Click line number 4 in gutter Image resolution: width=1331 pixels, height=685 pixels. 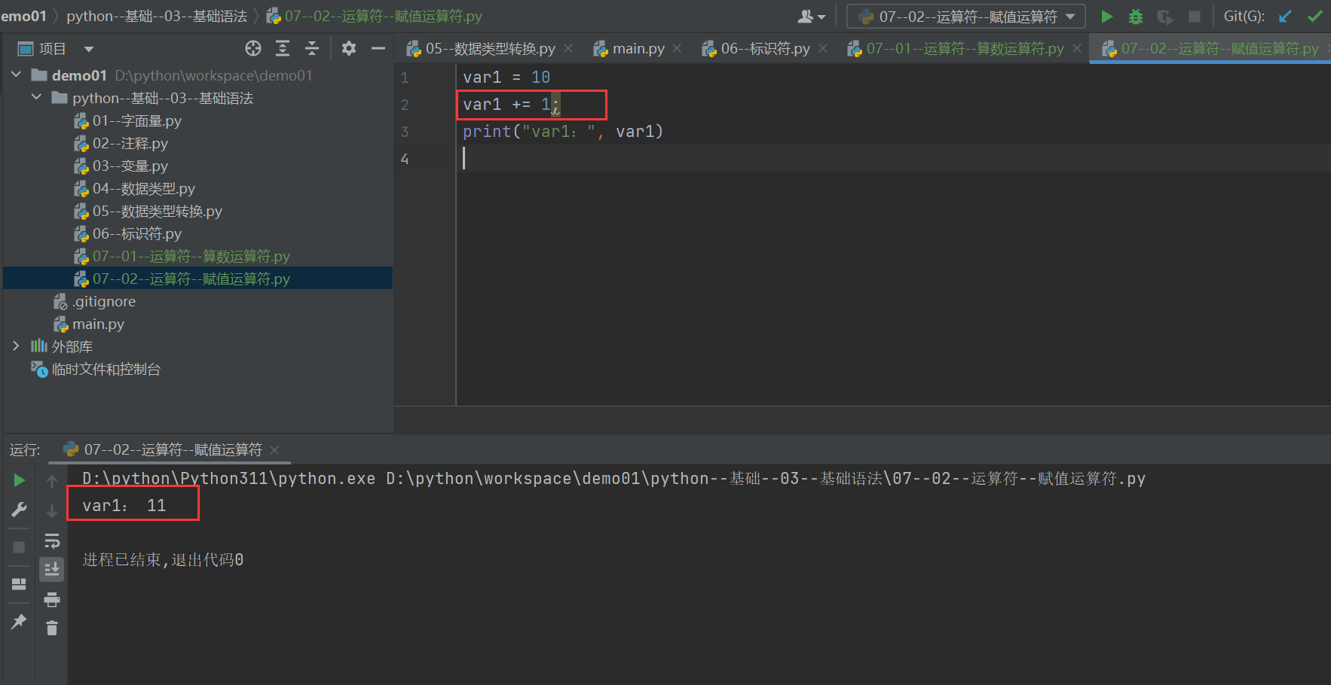(405, 159)
